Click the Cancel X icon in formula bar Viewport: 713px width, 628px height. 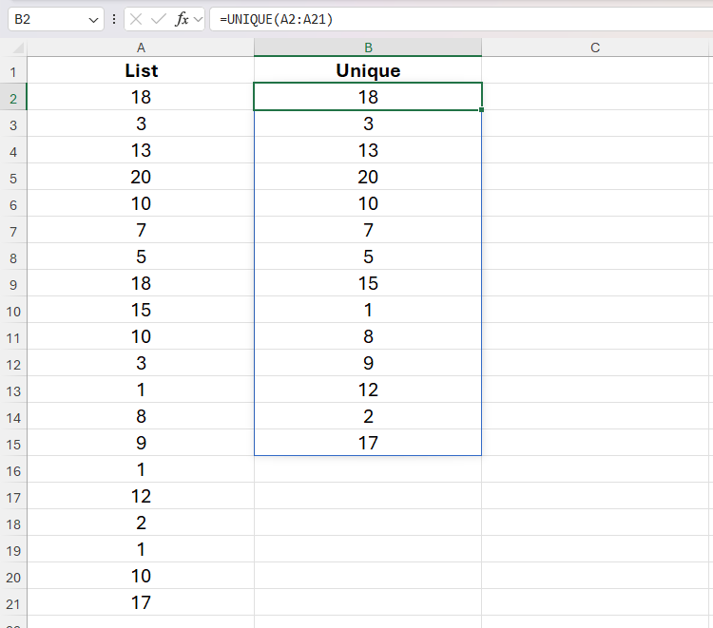(137, 19)
